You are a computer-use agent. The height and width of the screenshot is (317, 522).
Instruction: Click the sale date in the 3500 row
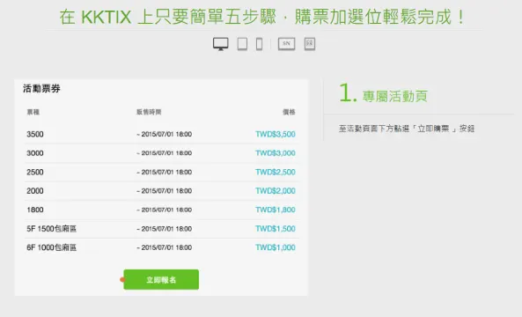(164, 134)
